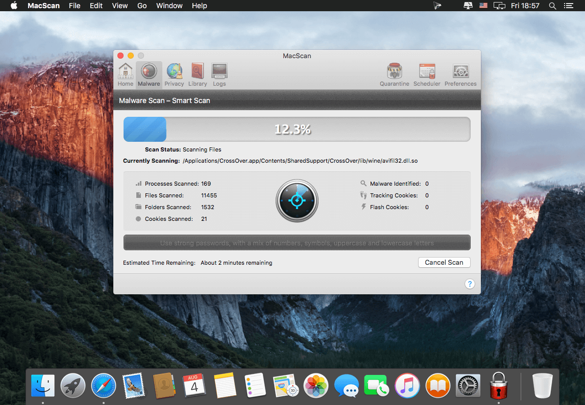Open Notification Center menu bar icon
This screenshot has height=405, width=585.
point(569,6)
